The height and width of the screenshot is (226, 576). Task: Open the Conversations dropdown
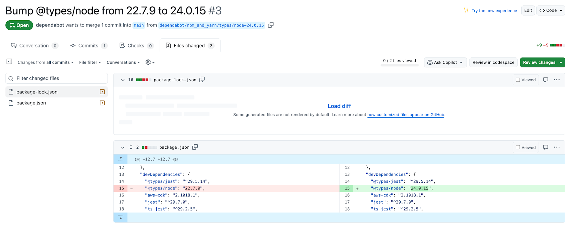tap(123, 62)
